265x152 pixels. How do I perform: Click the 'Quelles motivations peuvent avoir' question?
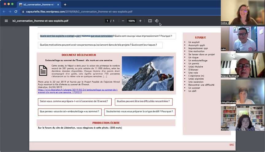coord(100,45)
